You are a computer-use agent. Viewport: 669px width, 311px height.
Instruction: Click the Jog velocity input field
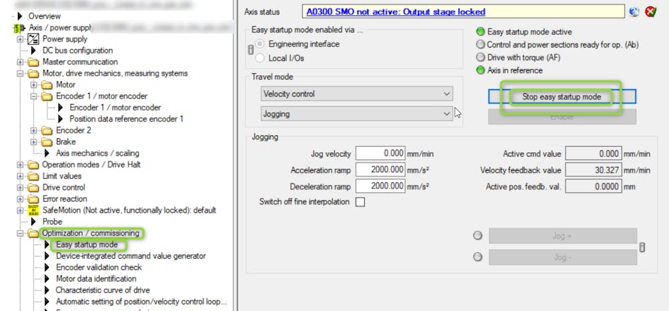tap(381, 154)
